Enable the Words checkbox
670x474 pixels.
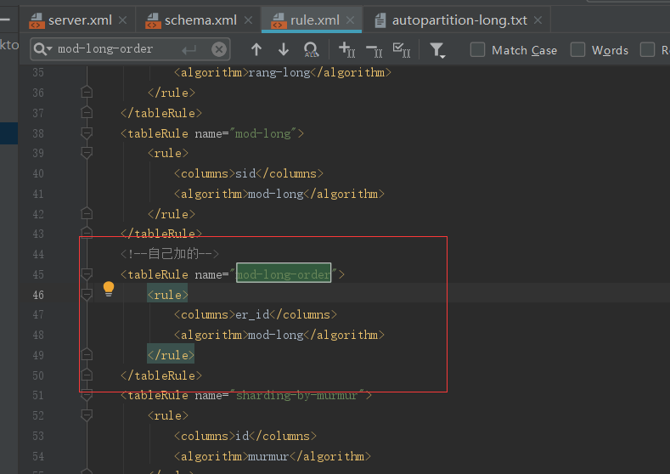[x=578, y=50]
